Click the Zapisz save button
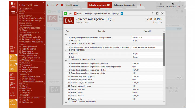The height and width of the screenshot is (109, 195). tap(68, 13)
